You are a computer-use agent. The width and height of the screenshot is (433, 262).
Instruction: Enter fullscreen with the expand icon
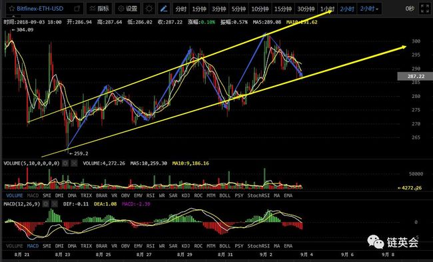pyautogui.click(x=425, y=9)
